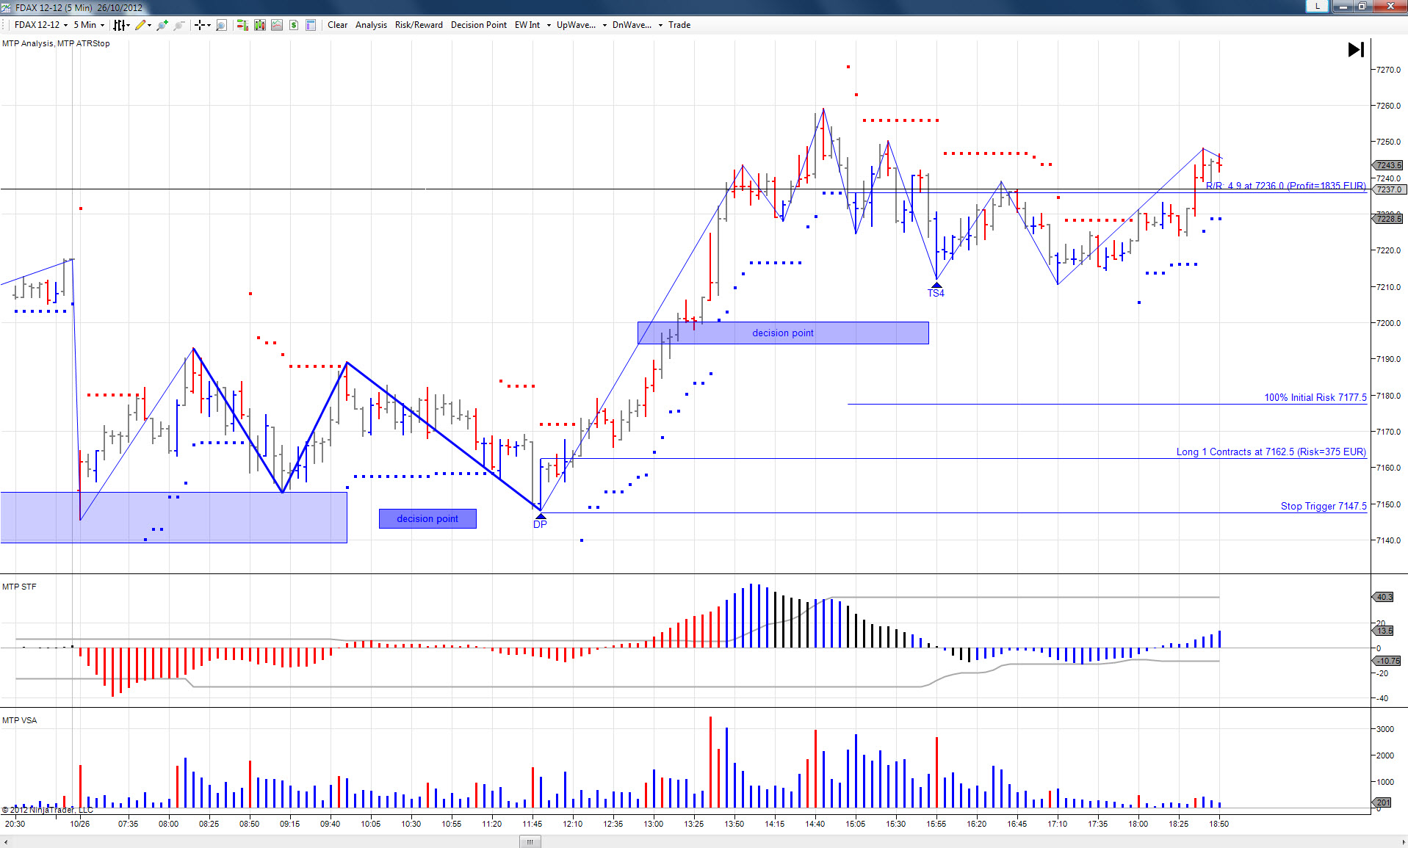Click the 201 volume value marker
Viewport: 1408px width, 848px height.
[1383, 802]
